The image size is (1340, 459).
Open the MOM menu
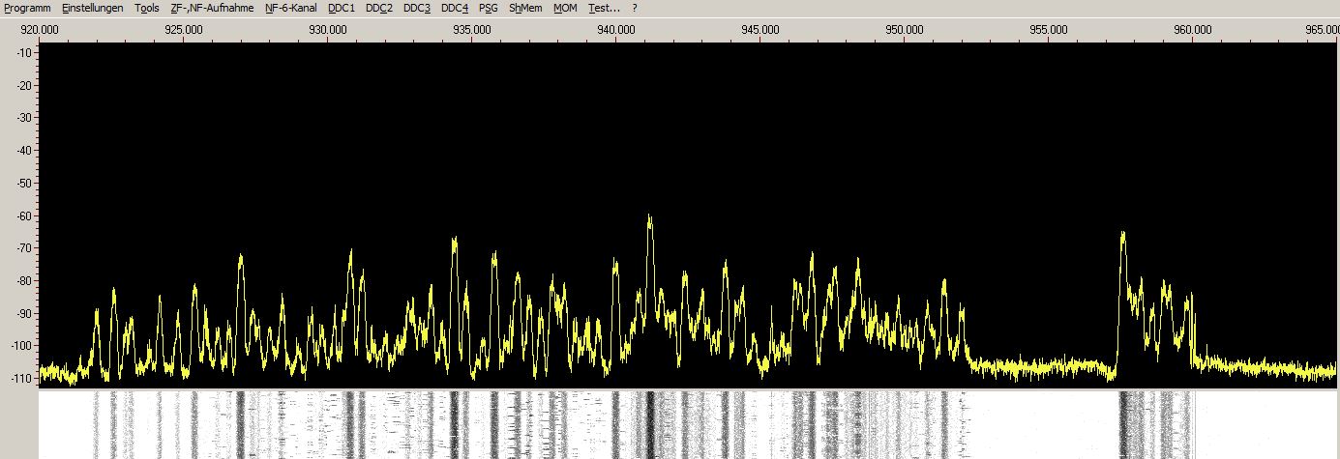pos(565,8)
